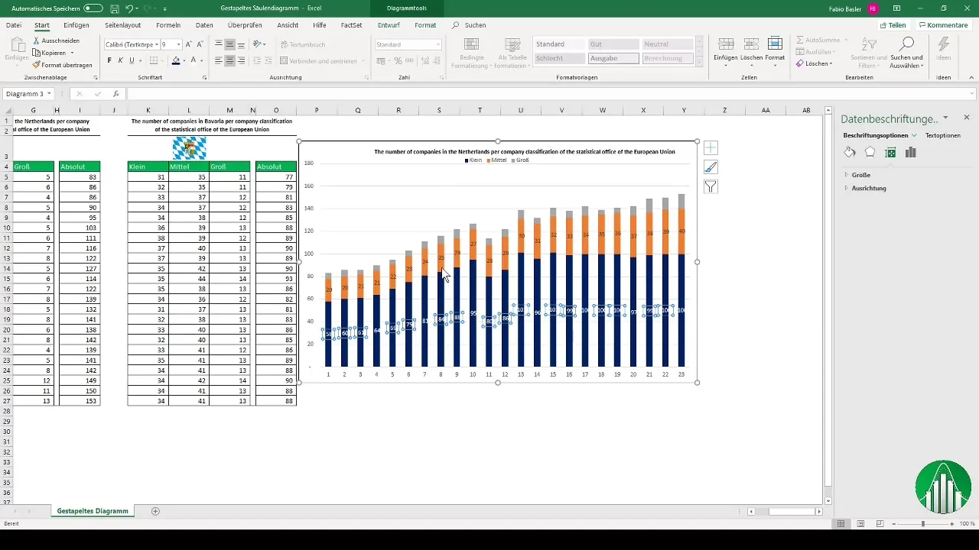Select the Gestapeltes Diagramm sheet tab
Viewport: 979px width, 550px height.
coord(93,510)
